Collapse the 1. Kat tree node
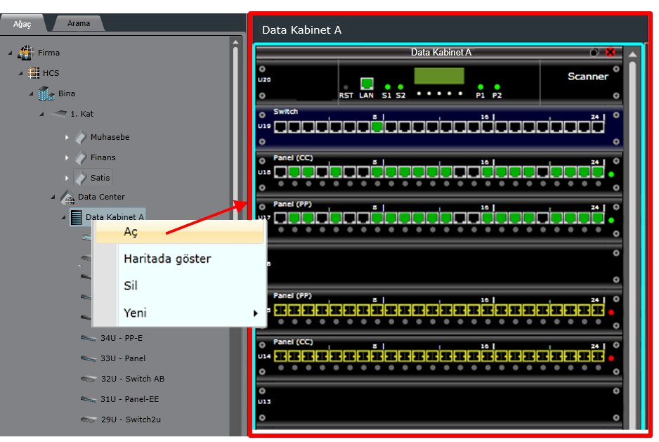Viewport: 659px width, 442px height. (x=42, y=114)
